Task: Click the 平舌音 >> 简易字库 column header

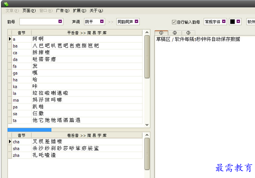Action: 87,33
